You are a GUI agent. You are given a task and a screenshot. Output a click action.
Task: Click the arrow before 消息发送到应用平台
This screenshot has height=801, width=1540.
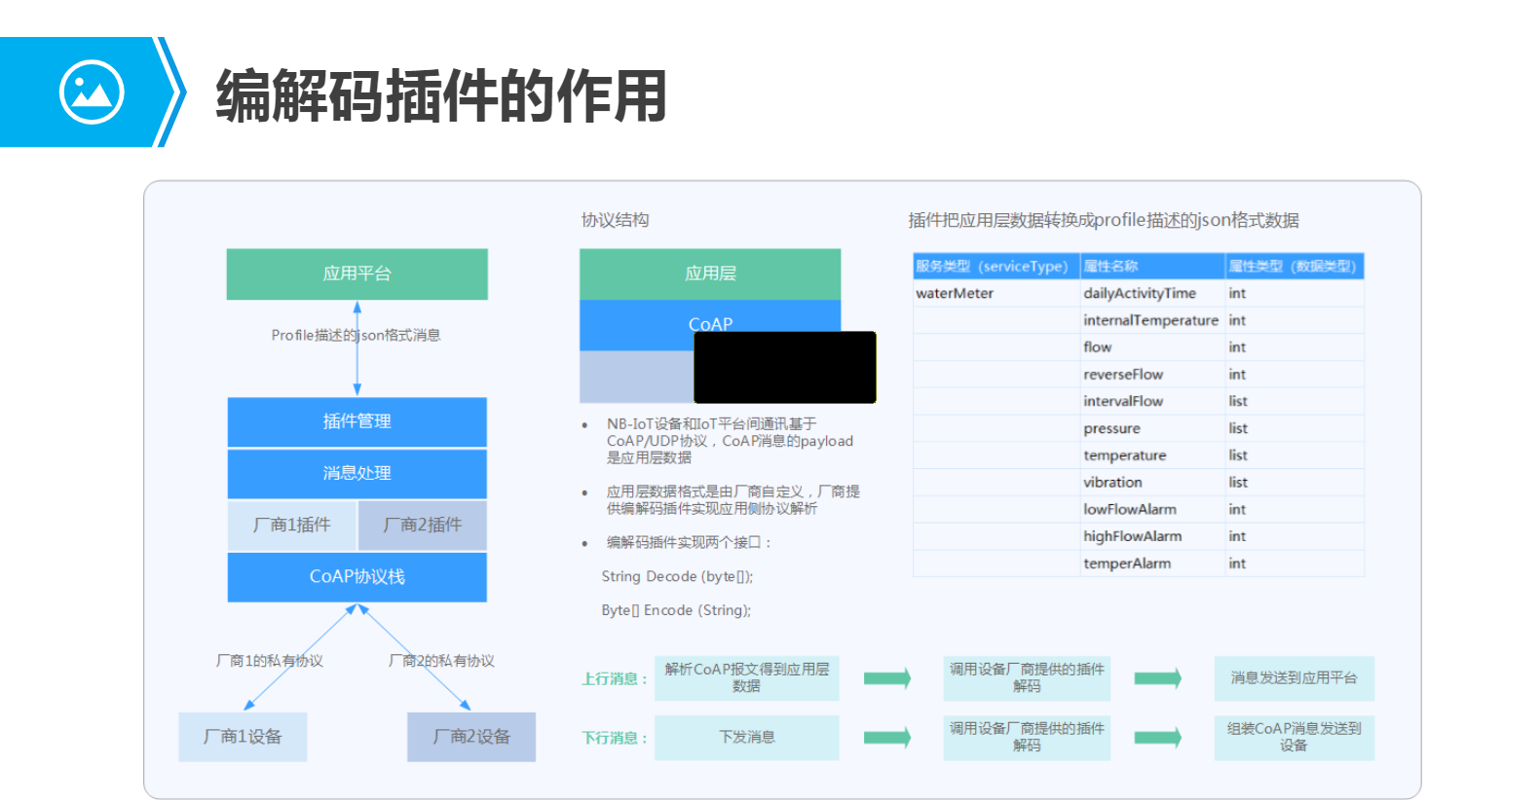point(1158,678)
